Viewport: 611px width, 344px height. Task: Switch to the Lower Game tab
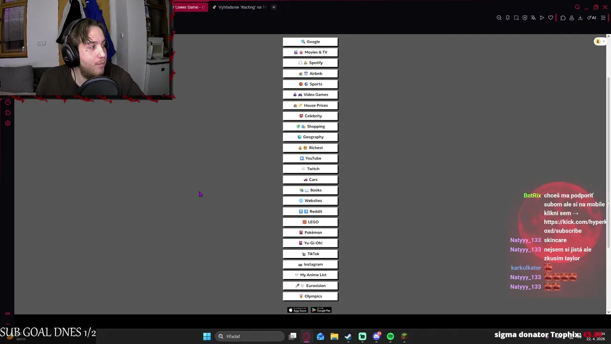190,7
